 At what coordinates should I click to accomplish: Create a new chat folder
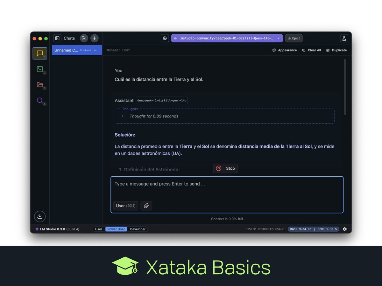point(84,38)
